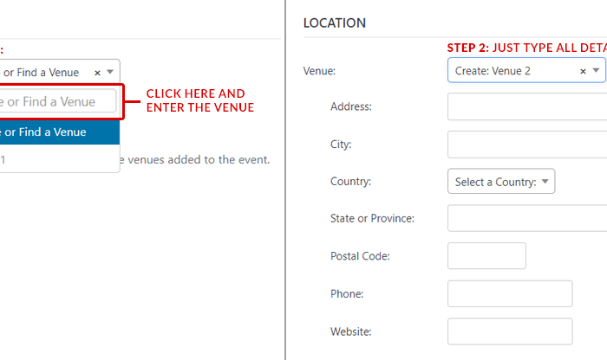Click the Phone number field
Screen dimensions: 607x360
pyautogui.click(x=510, y=293)
